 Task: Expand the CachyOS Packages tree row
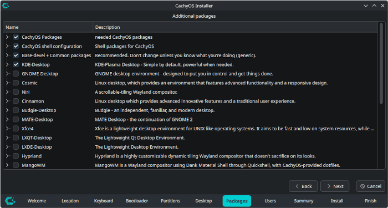pyautogui.click(x=7, y=37)
